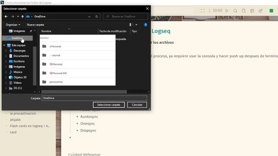Reset the timer with circular arrow icon
The height and width of the screenshot is (156, 278).
click(235, 11)
